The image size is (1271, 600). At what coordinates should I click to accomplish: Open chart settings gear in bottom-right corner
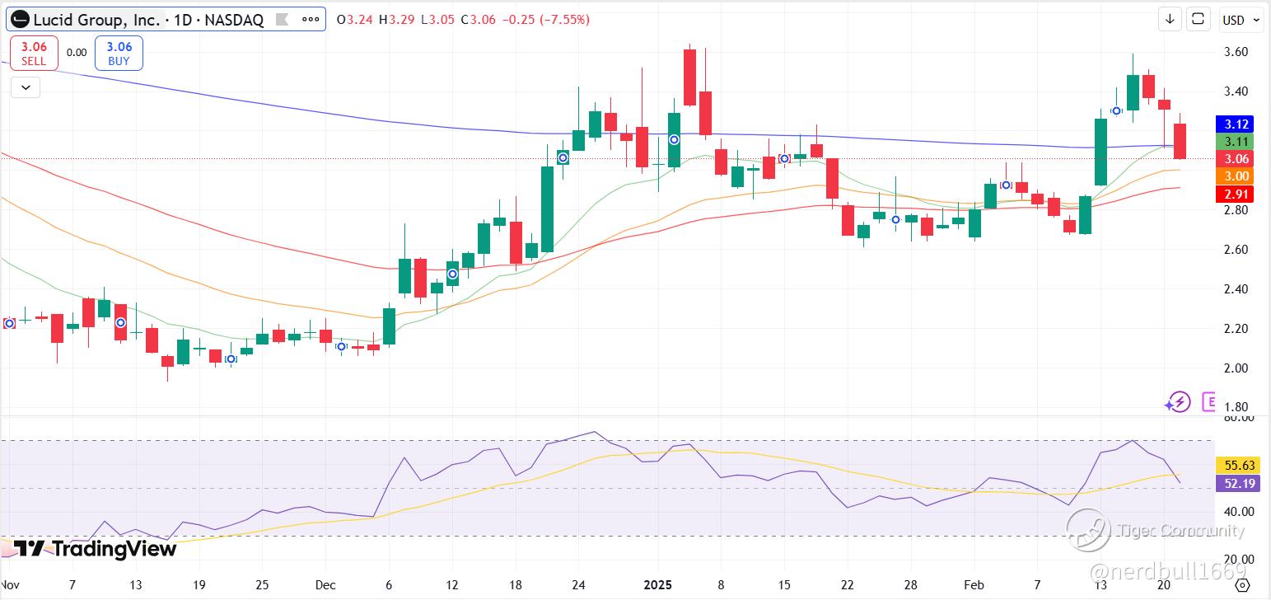pyautogui.click(x=1243, y=585)
